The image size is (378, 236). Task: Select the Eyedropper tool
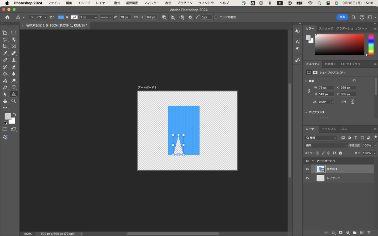[x=5, y=53]
